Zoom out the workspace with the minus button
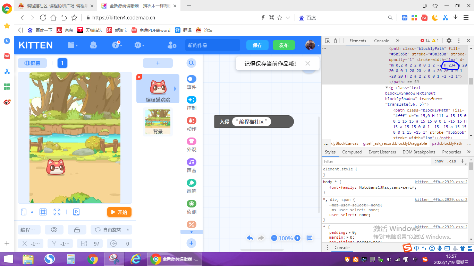Viewport: 474px width, 266px height. click(x=274, y=238)
